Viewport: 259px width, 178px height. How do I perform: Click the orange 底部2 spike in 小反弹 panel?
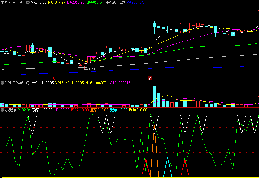tap(155, 152)
